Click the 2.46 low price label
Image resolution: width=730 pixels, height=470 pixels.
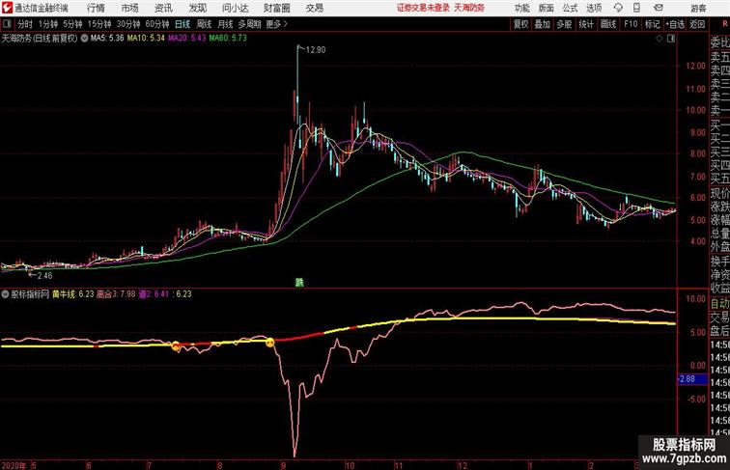[44, 275]
